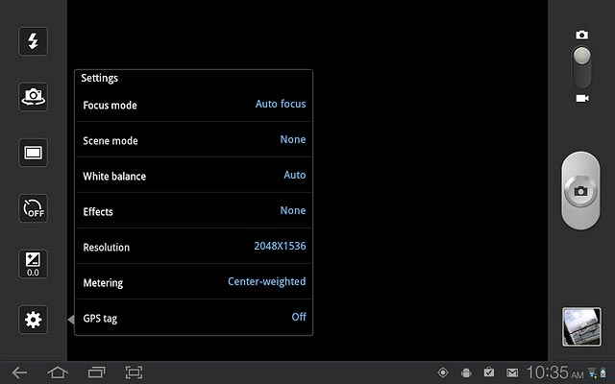The image size is (615, 384).
Task: Go to the Android home screen
Action: 58,372
